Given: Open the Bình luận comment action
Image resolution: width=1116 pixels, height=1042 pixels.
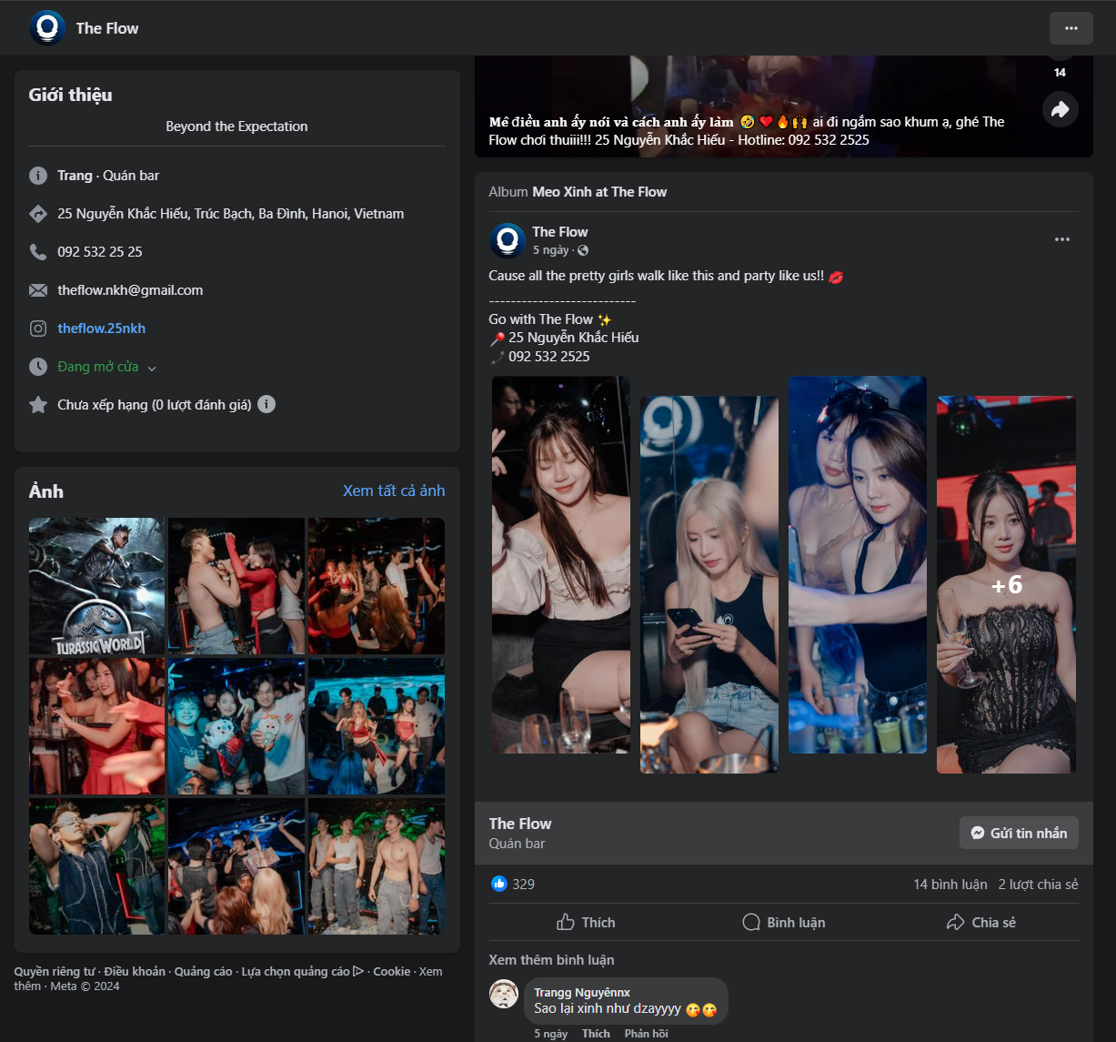Looking at the screenshot, I should click(783, 922).
